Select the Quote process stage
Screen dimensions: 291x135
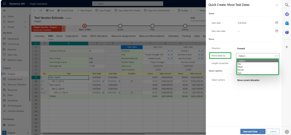pyautogui.click(x=120, y=26)
